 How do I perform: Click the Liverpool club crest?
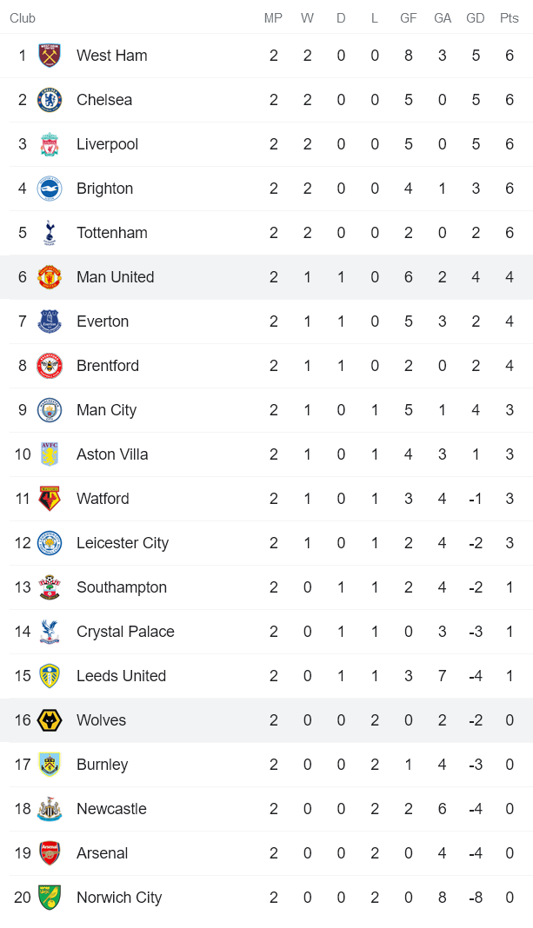point(50,144)
